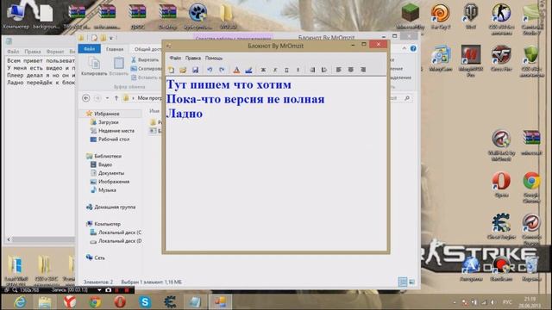Toggle italic (К) formatting

point(275,70)
